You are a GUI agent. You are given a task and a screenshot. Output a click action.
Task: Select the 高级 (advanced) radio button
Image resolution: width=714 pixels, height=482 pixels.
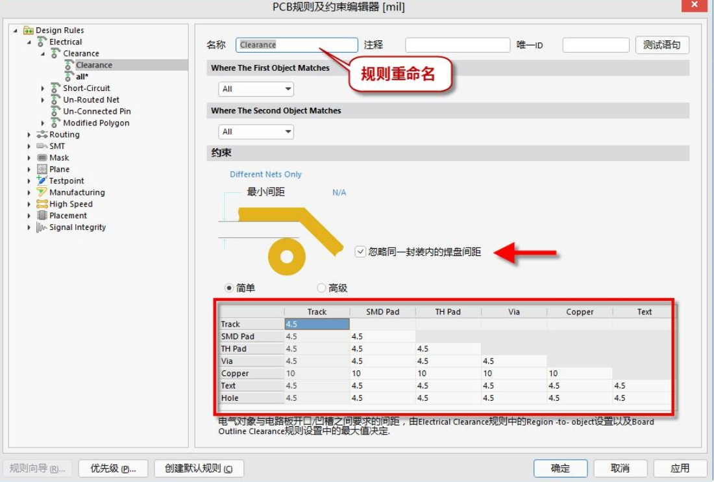pyautogui.click(x=321, y=288)
